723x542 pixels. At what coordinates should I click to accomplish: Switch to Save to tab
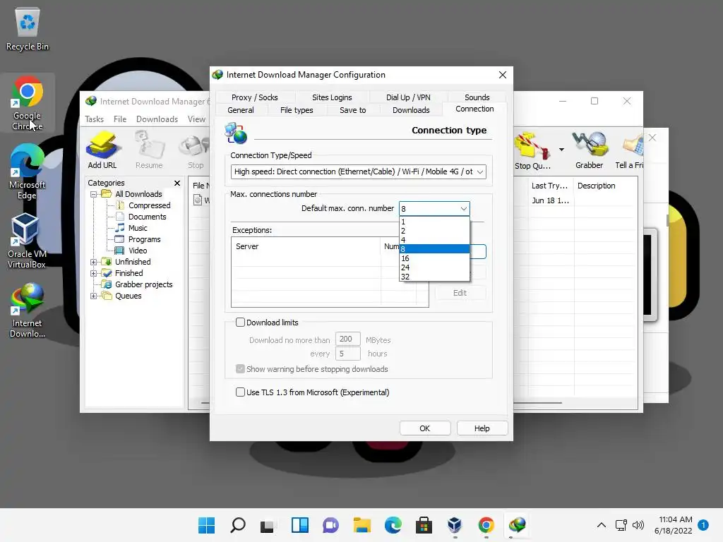(x=353, y=110)
